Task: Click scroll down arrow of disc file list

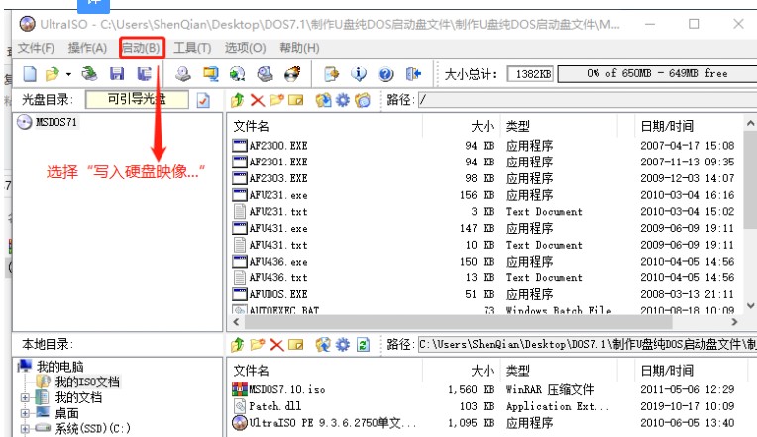Action: click(750, 305)
